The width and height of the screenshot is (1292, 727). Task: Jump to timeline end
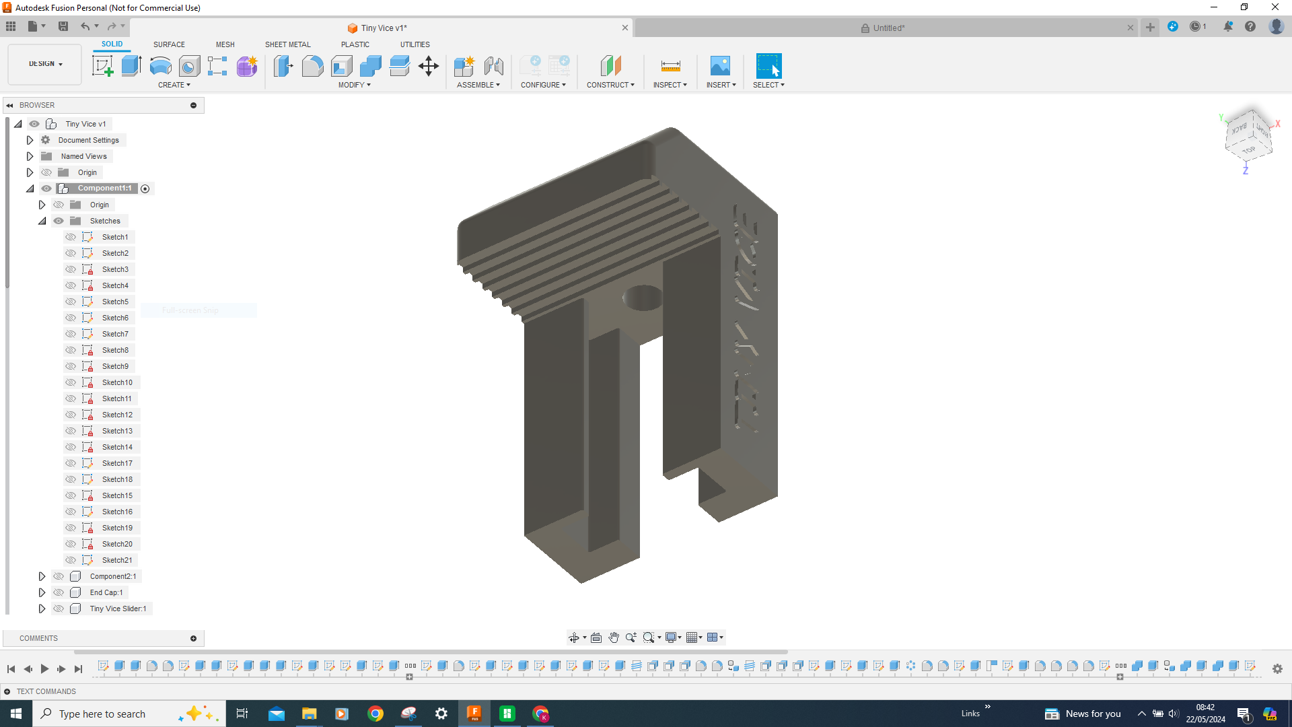[x=78, y=668]
